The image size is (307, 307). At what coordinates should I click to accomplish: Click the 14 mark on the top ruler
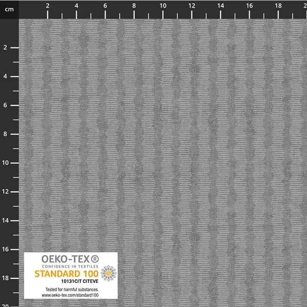pyautogui.click(x=221, y=6)
